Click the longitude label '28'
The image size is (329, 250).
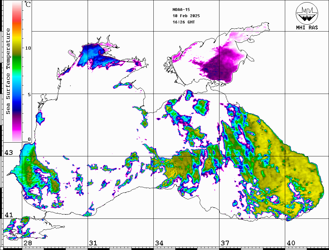click(28, 243)
